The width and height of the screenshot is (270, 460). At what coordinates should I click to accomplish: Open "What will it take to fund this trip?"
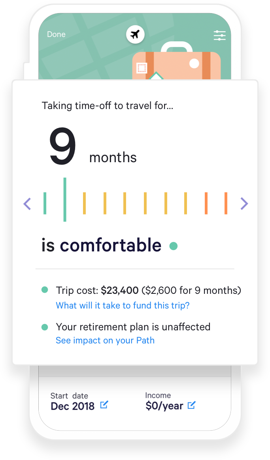point(123,305)
